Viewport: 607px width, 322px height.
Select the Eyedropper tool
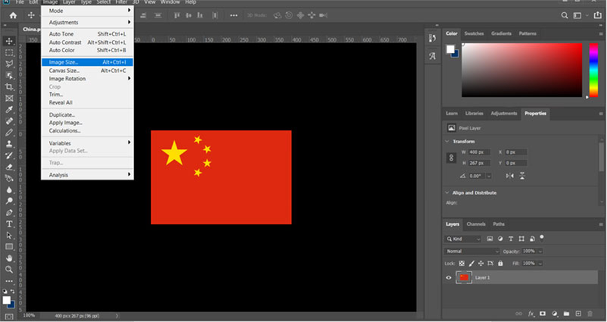click(x=9, y=110)
